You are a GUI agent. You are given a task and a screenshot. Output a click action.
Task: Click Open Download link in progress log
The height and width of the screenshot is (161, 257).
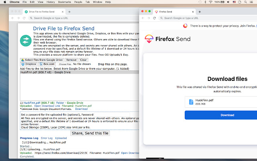pyautogui.click(x=130, y=153)
